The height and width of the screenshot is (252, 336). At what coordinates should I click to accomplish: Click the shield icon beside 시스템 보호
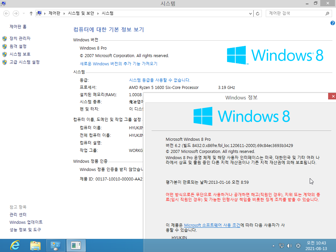tap(5, 54)
